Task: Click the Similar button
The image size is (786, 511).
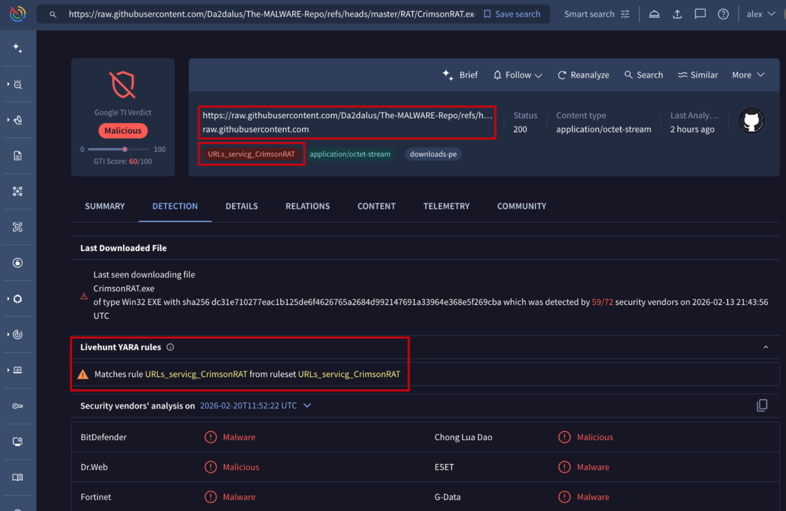Action: [x=698, y=75]
